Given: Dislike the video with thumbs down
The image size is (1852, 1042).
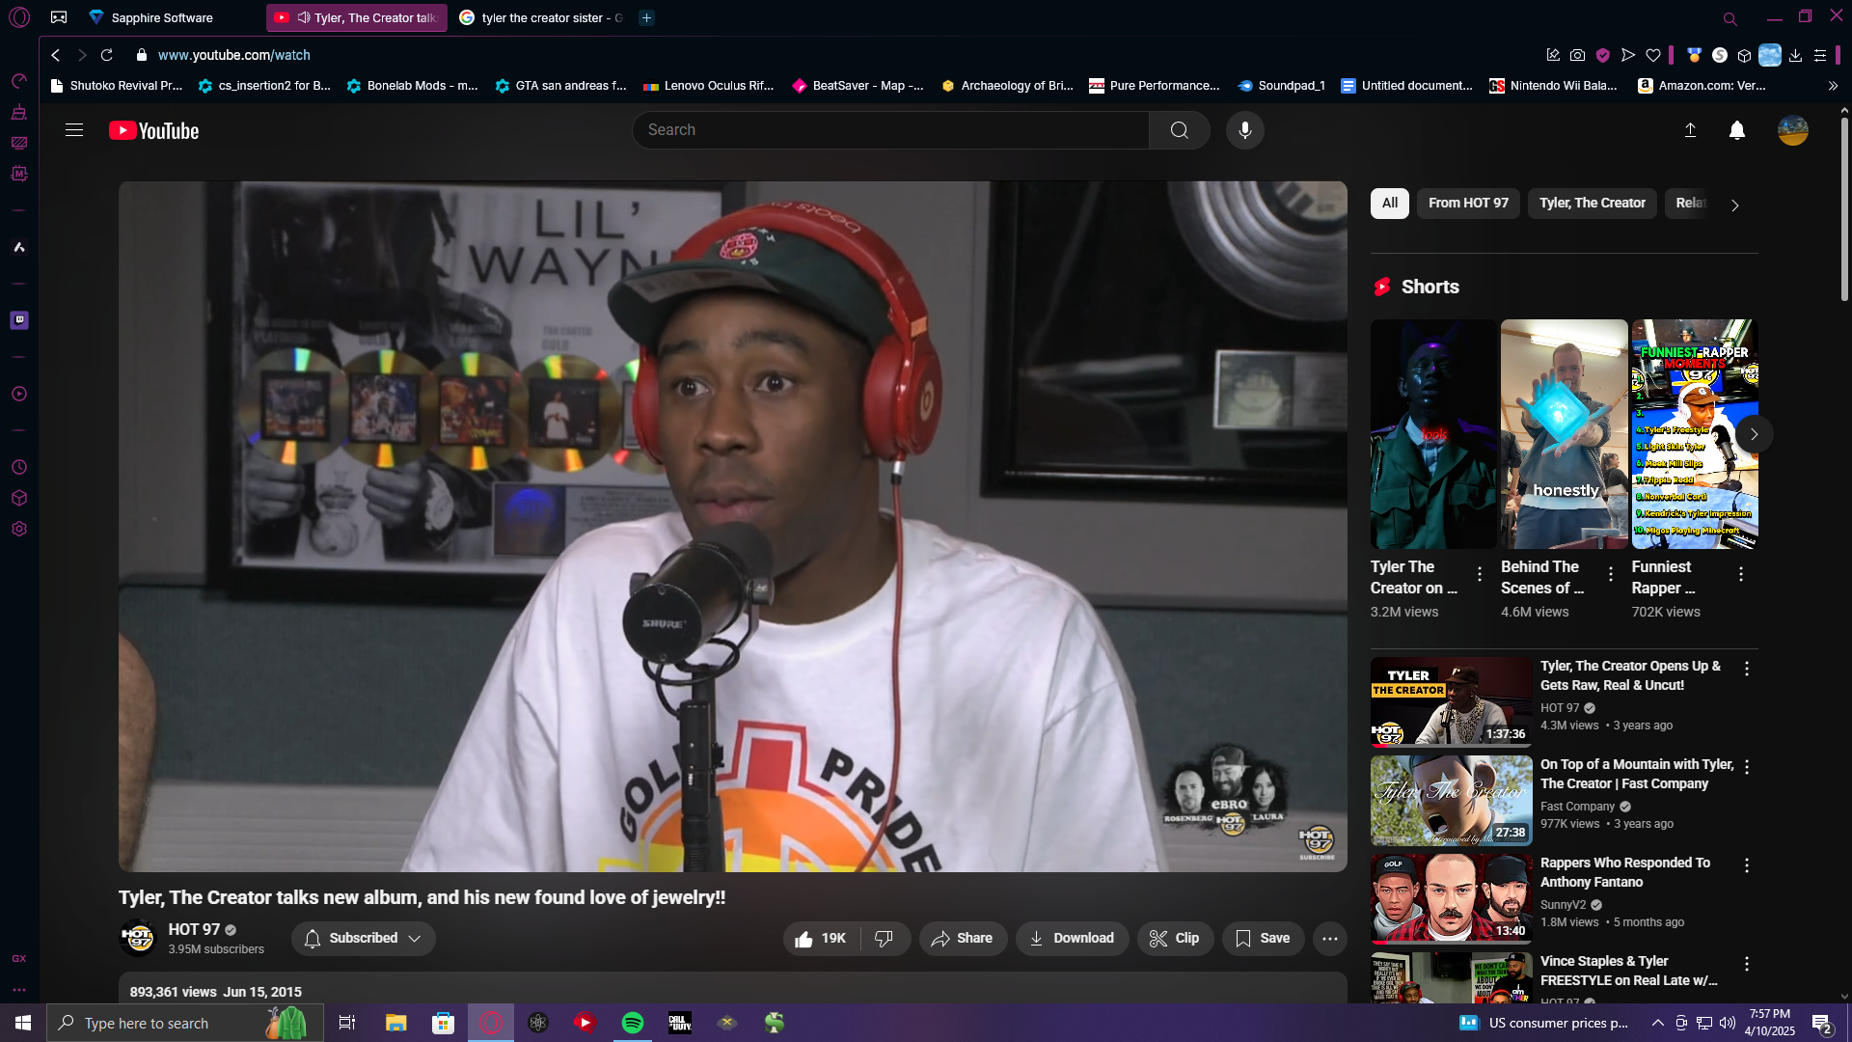Looking at the screenshot, I should pos(884,938).
